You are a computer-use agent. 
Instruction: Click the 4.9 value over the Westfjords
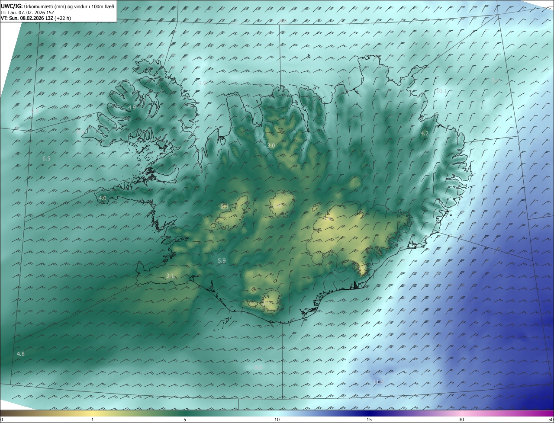click(132, 107)
